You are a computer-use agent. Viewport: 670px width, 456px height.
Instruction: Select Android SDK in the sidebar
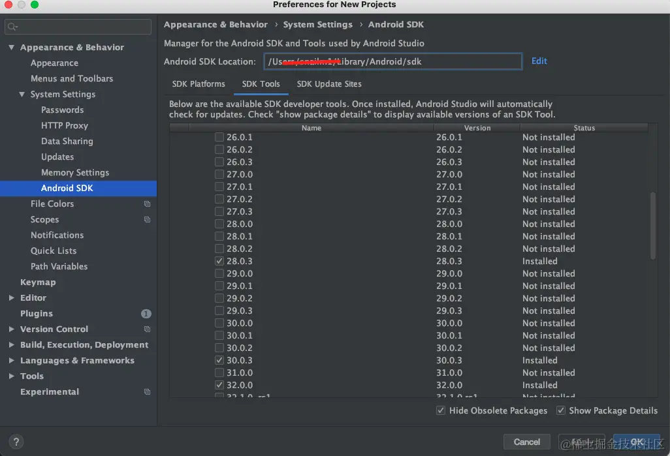(x=78, y=189)
